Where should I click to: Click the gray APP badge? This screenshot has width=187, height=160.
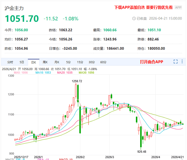178,8
